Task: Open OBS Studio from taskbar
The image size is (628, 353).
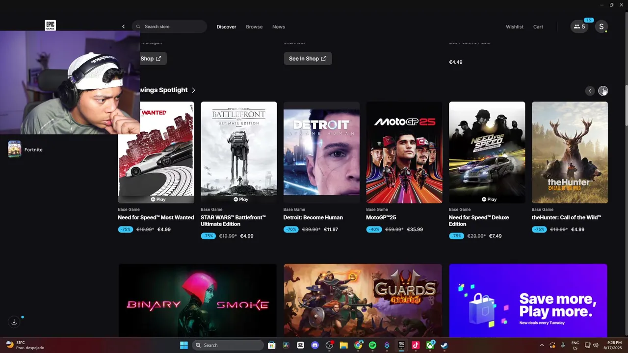Action: coord(329,345)
